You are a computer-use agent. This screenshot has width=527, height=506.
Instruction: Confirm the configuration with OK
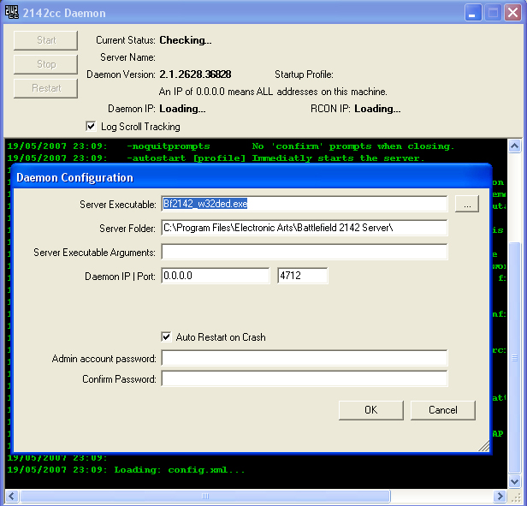click(x=371, y=410)
